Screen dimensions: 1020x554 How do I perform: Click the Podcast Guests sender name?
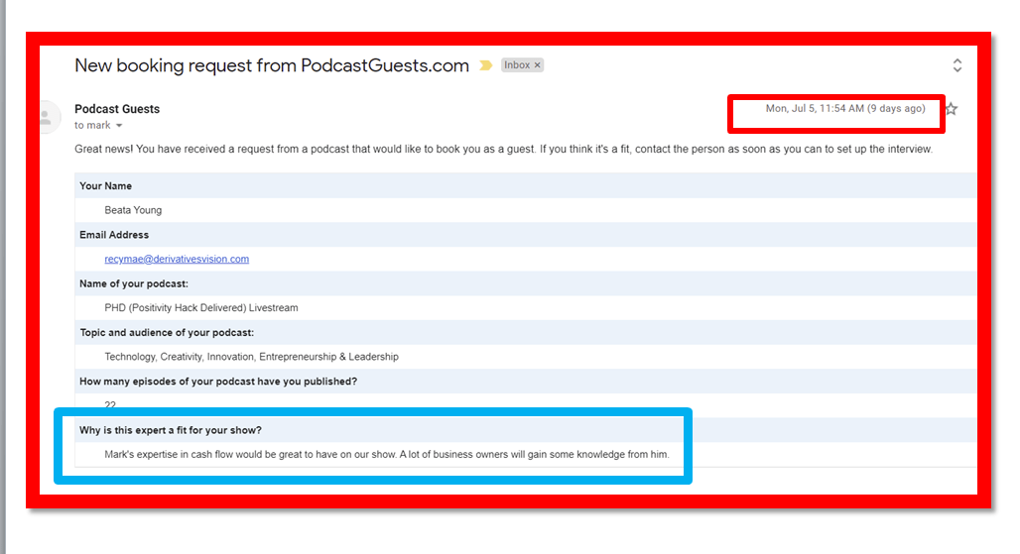pos(117,109)
